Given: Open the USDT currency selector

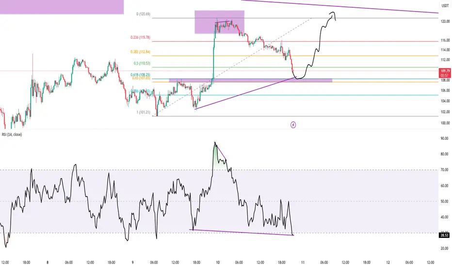Looking at the screenshot, I should coord(445,5).
